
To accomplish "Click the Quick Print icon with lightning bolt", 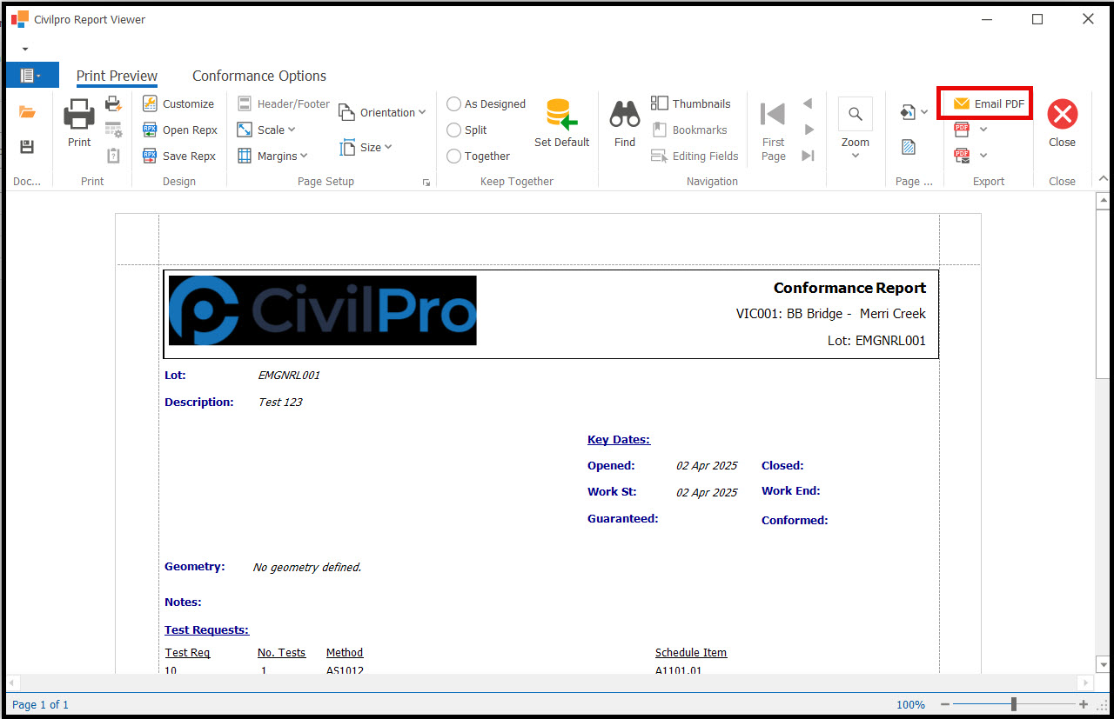I will (x=113, y=104).
